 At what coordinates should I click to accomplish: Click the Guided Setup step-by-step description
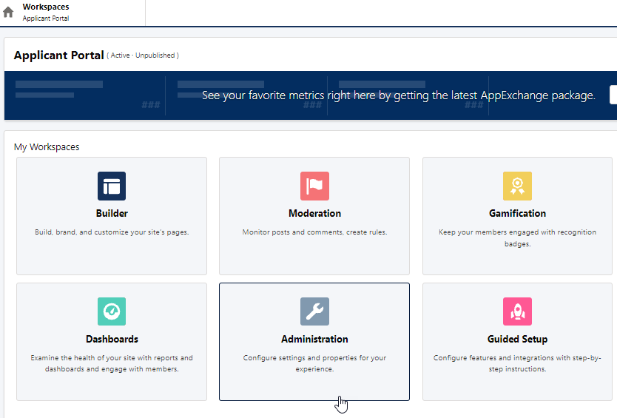(x=517, y=363)
